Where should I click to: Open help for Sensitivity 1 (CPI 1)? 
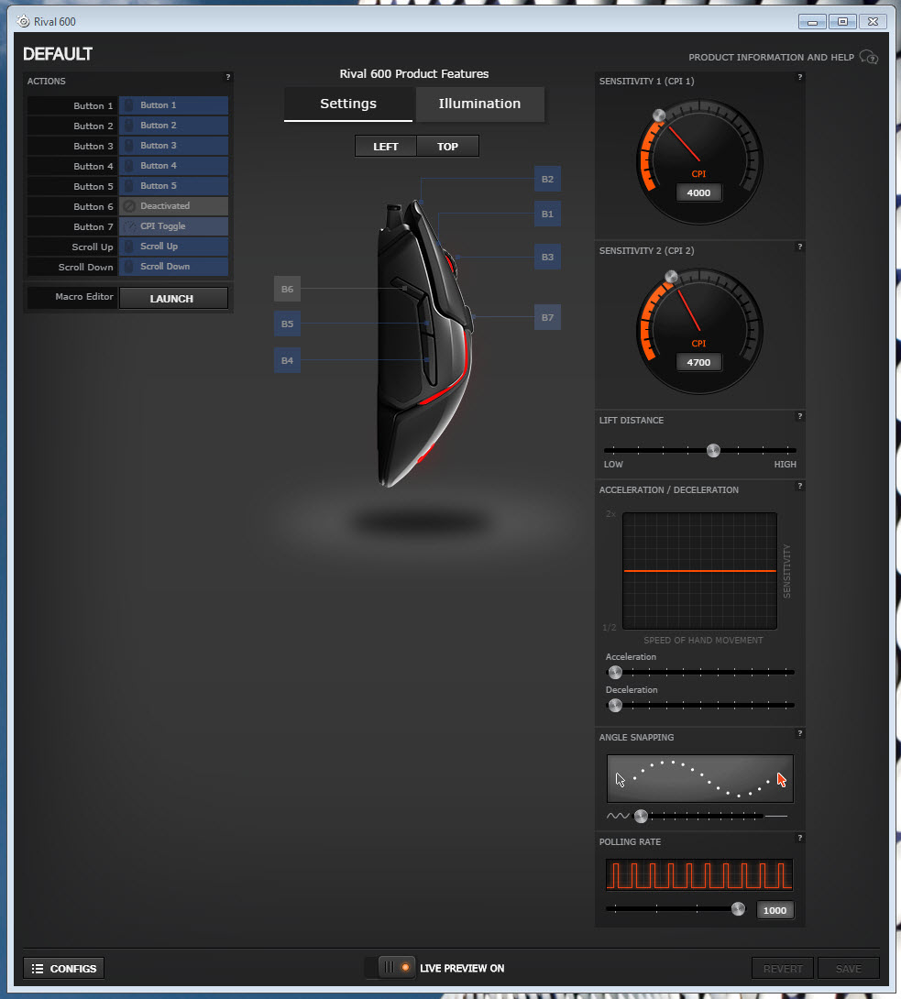click(x=799, y=77)
